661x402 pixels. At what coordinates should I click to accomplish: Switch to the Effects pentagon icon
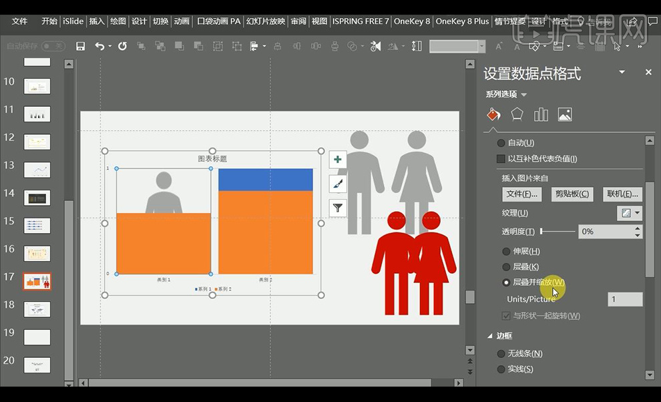coord(517,114)
